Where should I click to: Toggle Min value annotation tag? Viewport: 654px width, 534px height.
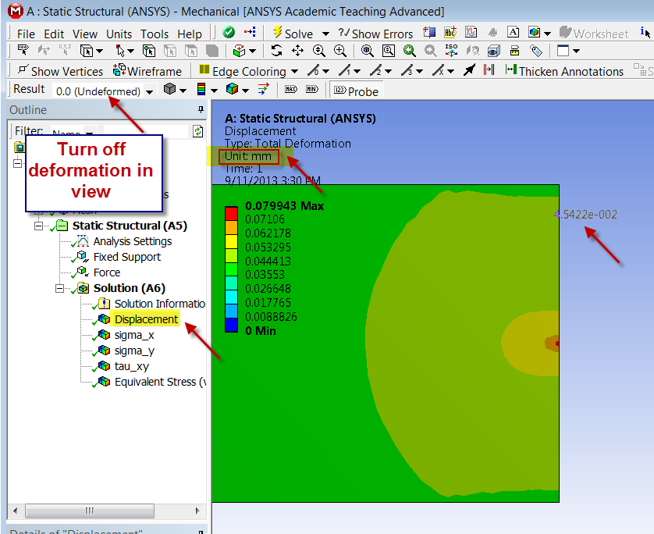click(312, 89)
